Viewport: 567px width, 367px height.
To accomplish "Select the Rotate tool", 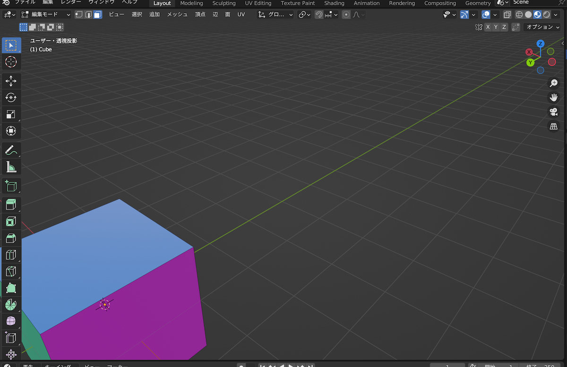I will pyautogui.click(x=11, y=98).
